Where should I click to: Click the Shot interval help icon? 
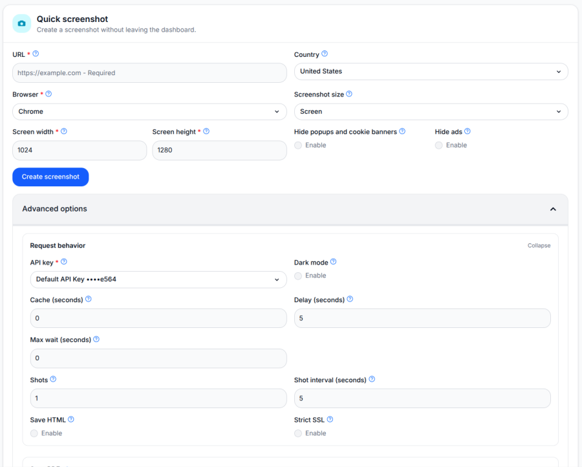pos(372,379)
